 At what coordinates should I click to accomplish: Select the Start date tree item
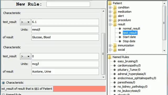tap(129, 37)
